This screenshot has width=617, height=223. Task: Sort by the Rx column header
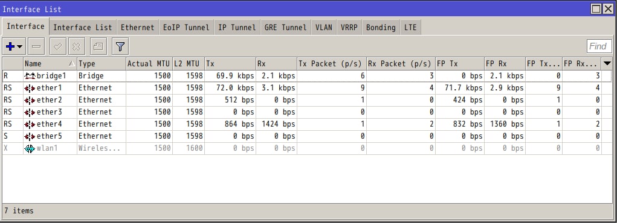[277, 64]
